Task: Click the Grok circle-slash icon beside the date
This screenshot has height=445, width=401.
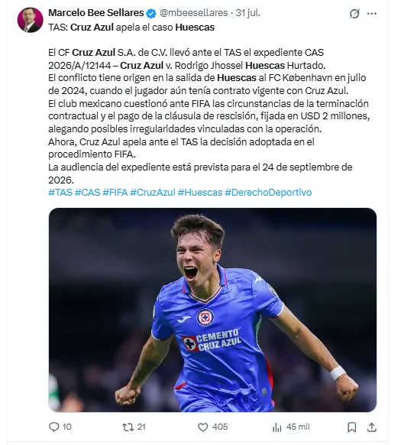Action: 354,13
